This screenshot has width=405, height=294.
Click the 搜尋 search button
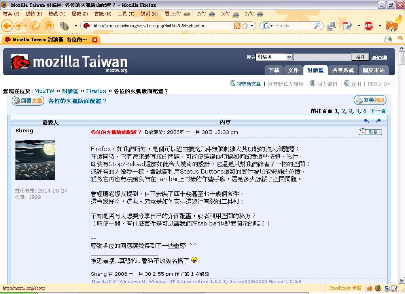coord(360,57)
